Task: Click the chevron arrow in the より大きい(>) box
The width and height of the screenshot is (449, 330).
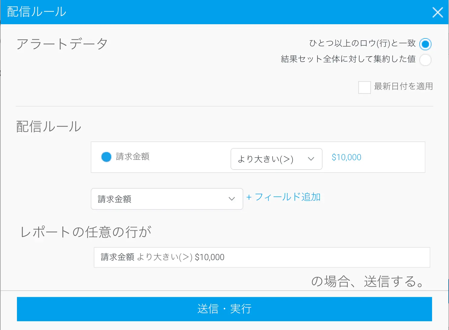Action: click(x=311, y=159)
